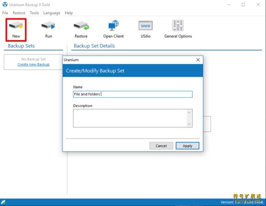Click the Description scrollbar down arrow

[189, 124]
